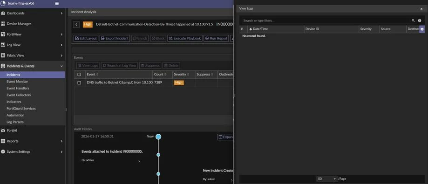This screenshot has height=184, width=428.
Task: Toggle the hamburger navigation menu
Action: tap(57, 4)
